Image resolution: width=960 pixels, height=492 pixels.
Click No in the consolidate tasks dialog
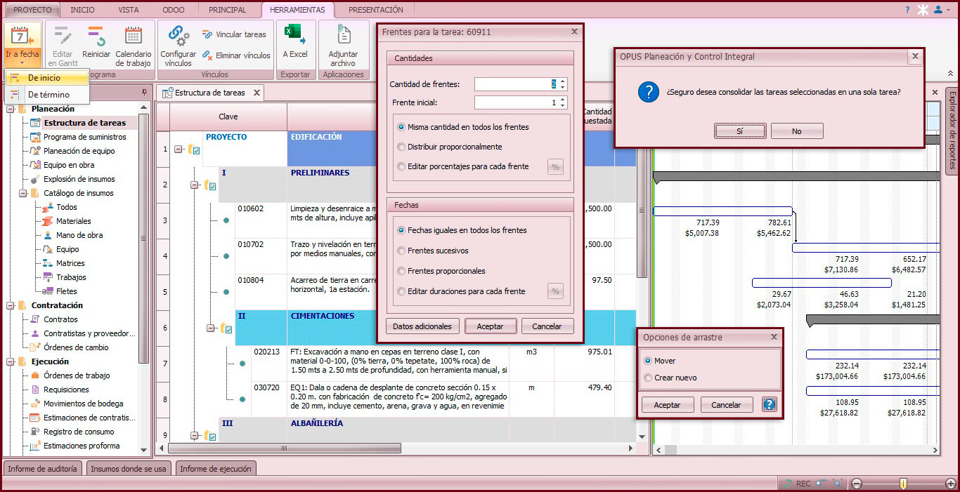(796, 131)
